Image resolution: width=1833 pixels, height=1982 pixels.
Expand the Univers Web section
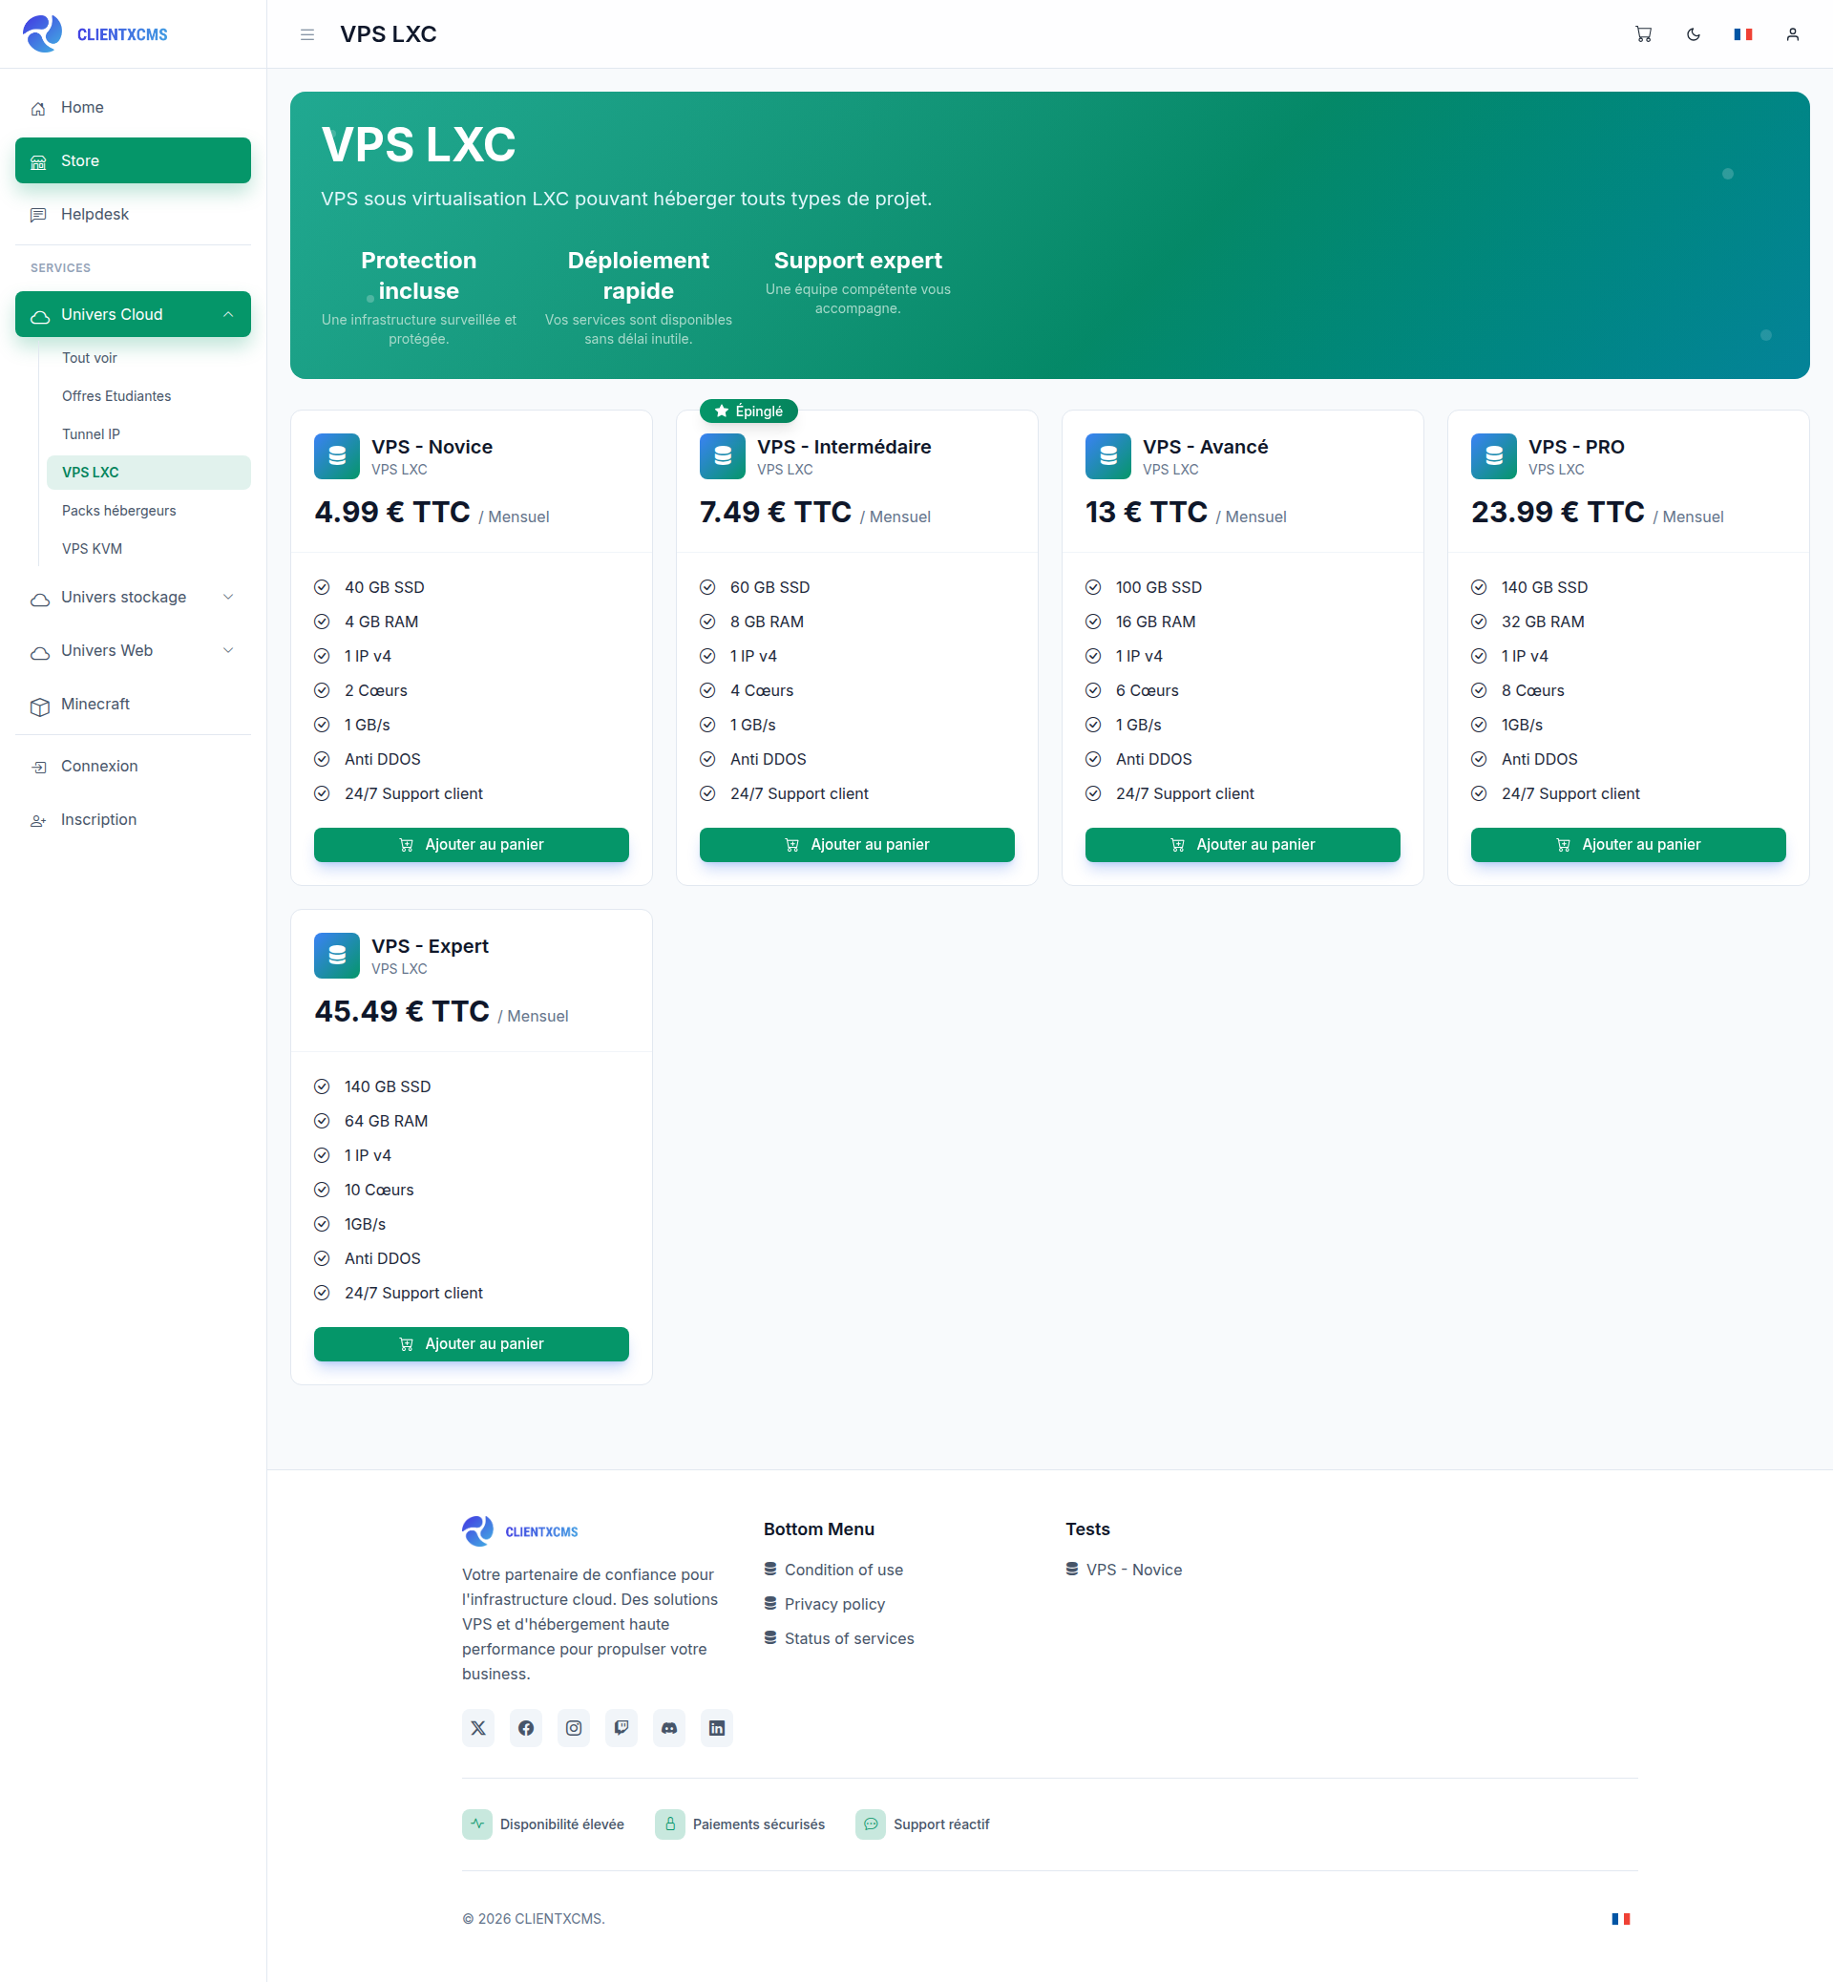pos(133,651)
